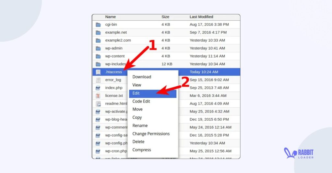Click the wp-comments PHP file icon
The width and height of the screenshot is (332, 173).
coord(98,128)
